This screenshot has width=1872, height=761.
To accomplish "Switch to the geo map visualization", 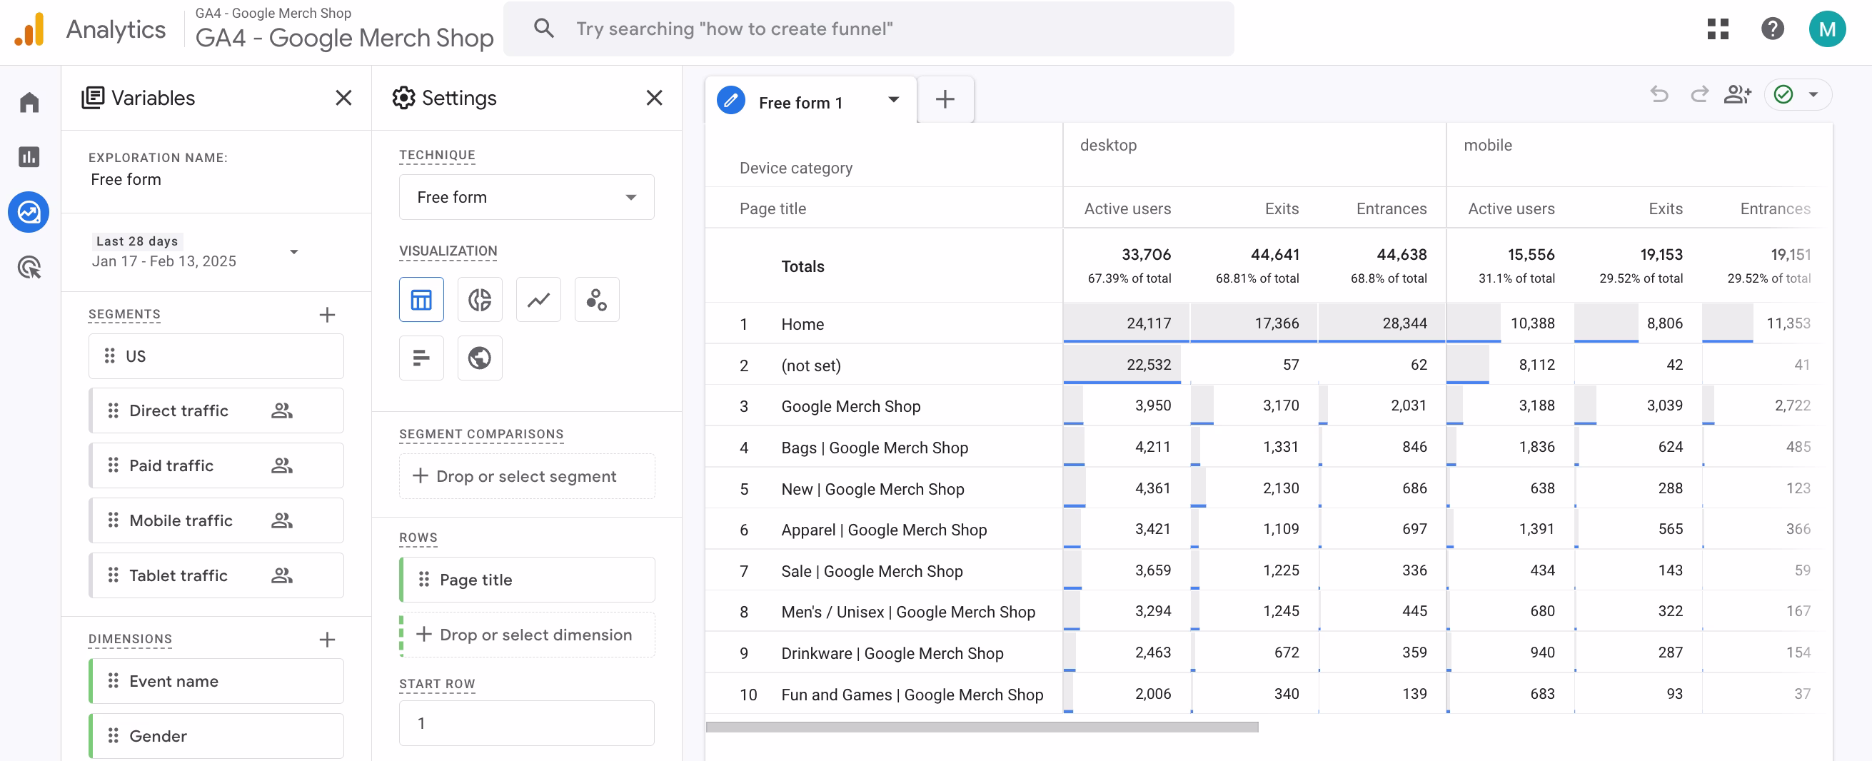I will 479,358.
